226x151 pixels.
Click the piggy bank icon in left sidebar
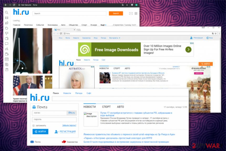click(x=7, y=28)
